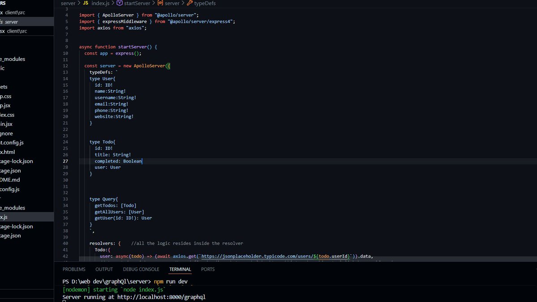
Task: Open the localhost:8000/graphql link in terminal
Action: click(x=161, y=297)
